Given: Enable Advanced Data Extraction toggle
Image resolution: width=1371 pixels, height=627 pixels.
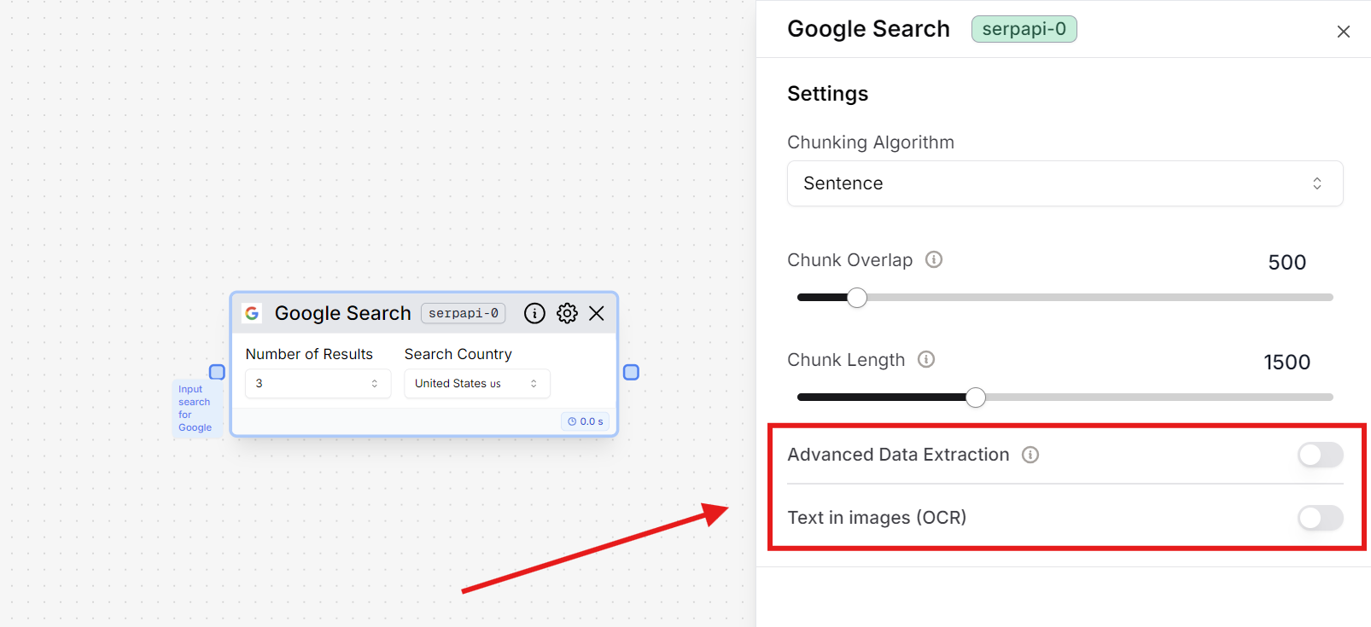Looking at the screenshot, I should tap(1321, 455).
